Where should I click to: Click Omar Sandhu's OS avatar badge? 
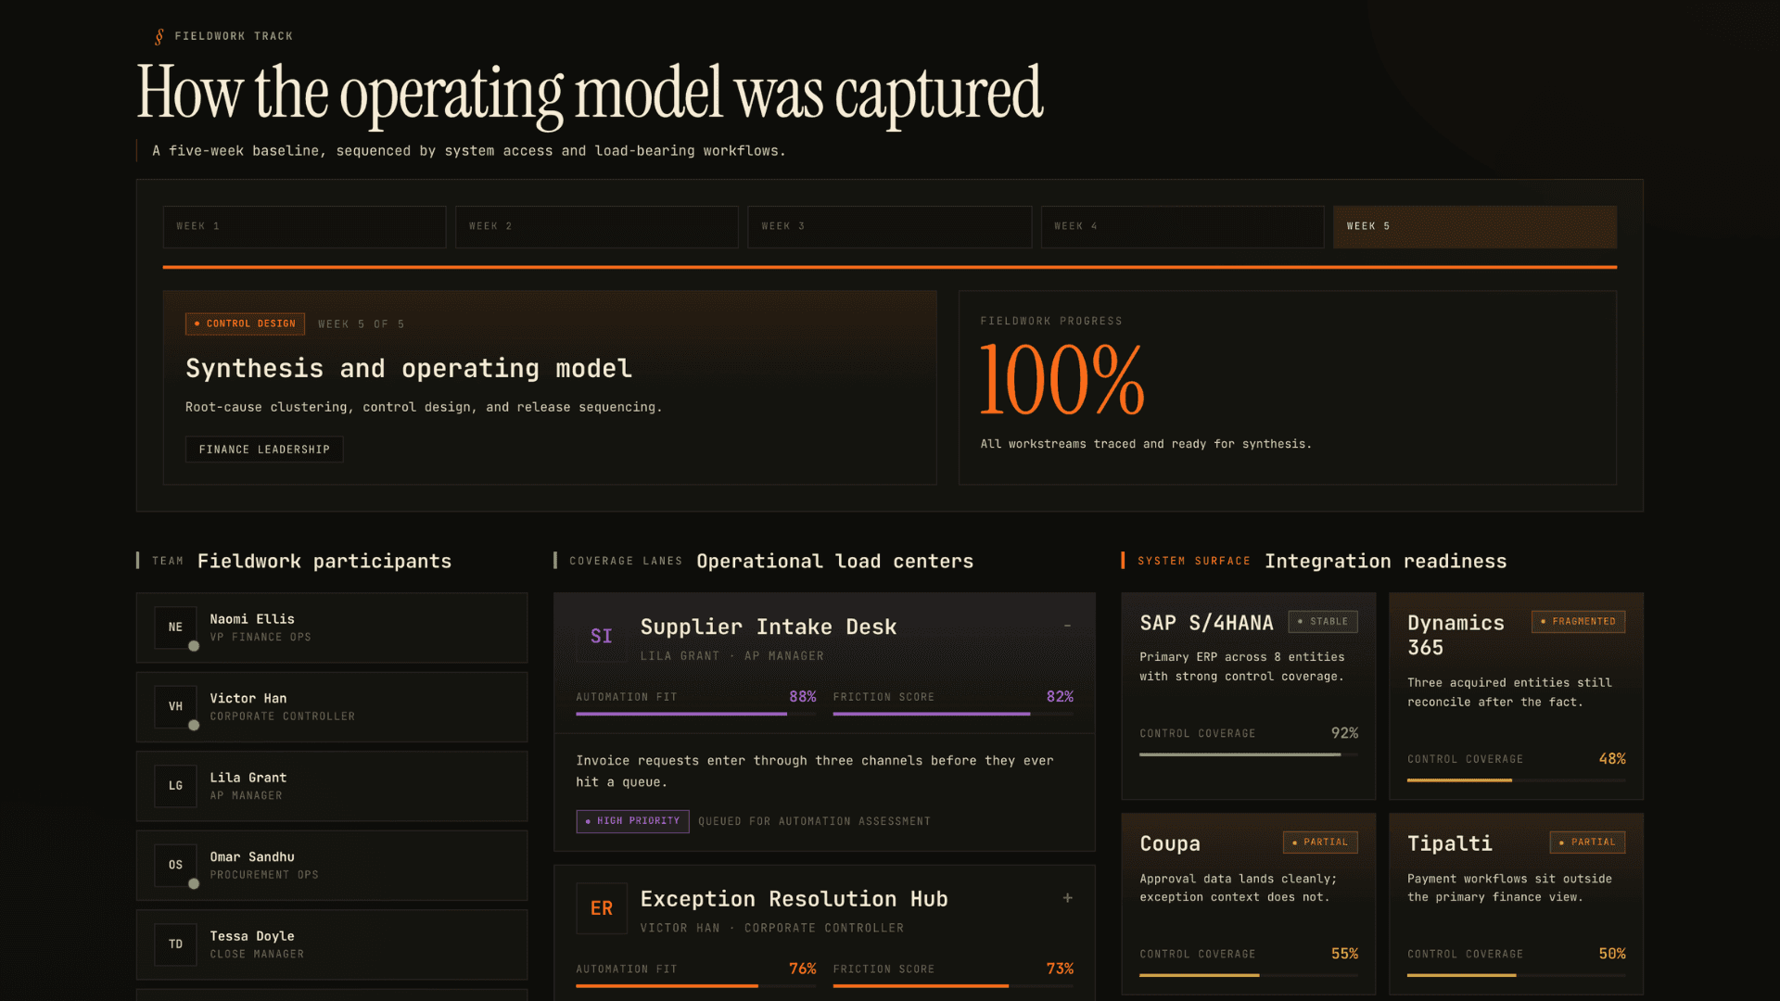175,865
